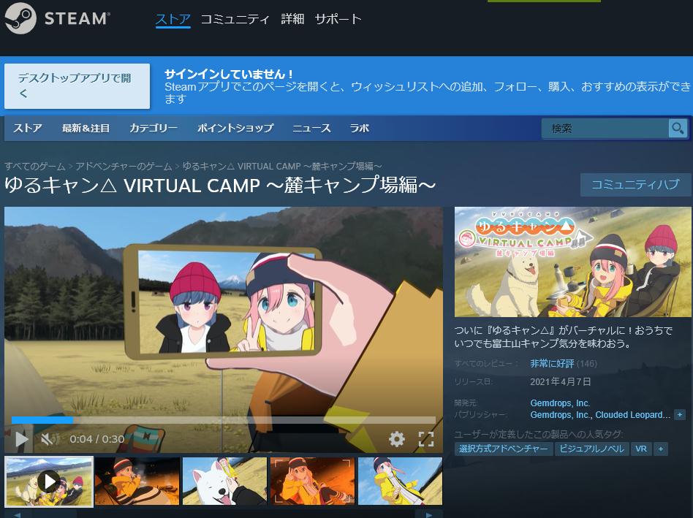
Task: Click デスクトップアプリで開く button
Action: tap(77, 86)
